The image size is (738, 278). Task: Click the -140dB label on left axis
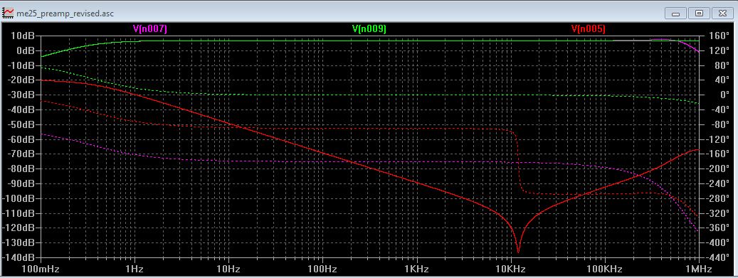21,258
